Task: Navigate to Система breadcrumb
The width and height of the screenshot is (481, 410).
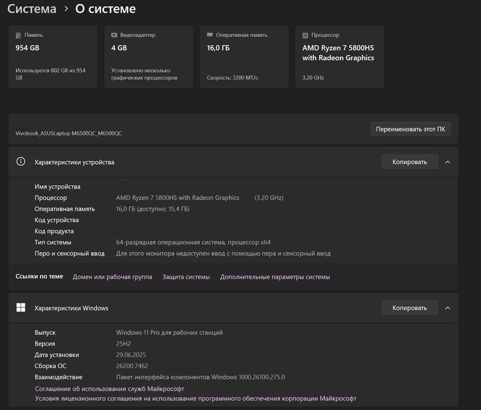Action: click(32, 9)
